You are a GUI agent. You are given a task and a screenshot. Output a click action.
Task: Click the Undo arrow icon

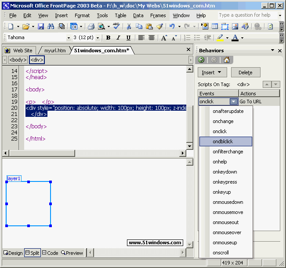[172, 26]
